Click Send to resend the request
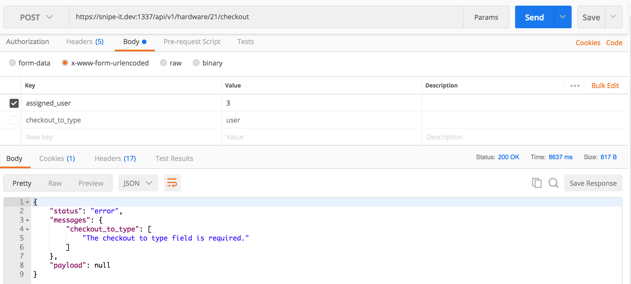631x284 pixels. 534,17
